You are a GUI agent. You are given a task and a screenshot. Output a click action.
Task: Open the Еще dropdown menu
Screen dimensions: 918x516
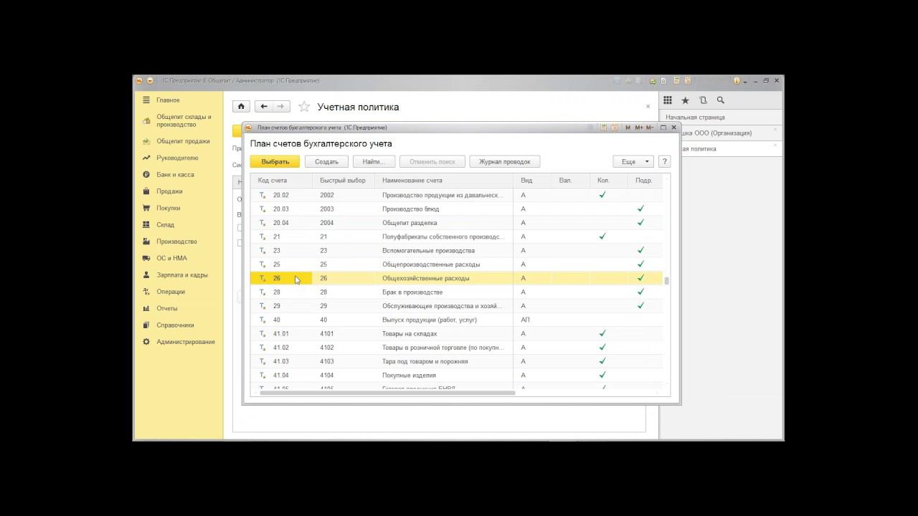click(x=633, y=162)
